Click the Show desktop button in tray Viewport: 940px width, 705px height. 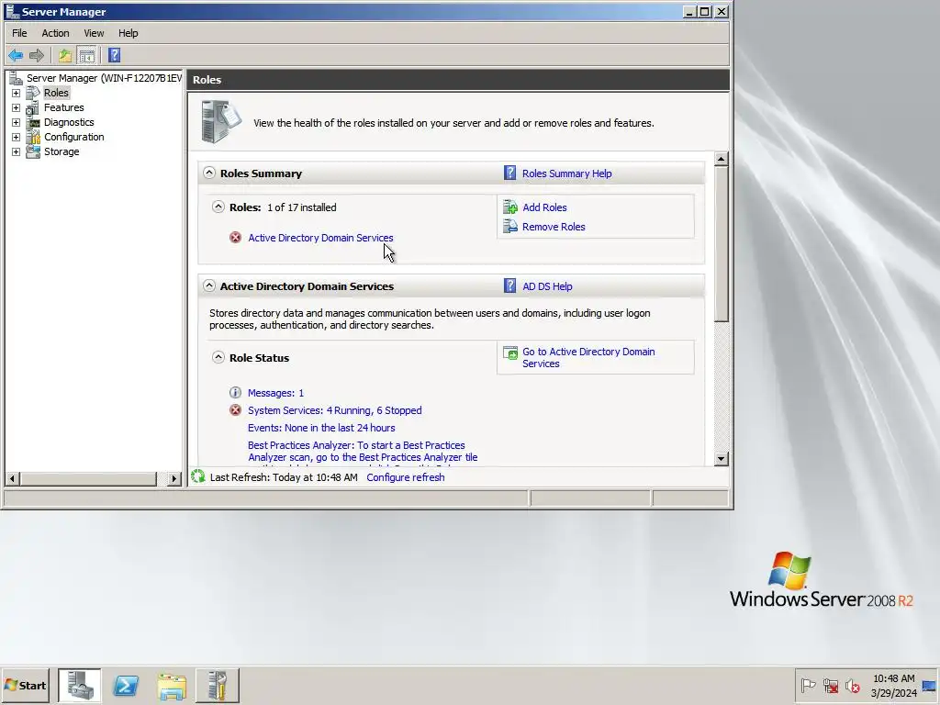click(x=930, y=685)
